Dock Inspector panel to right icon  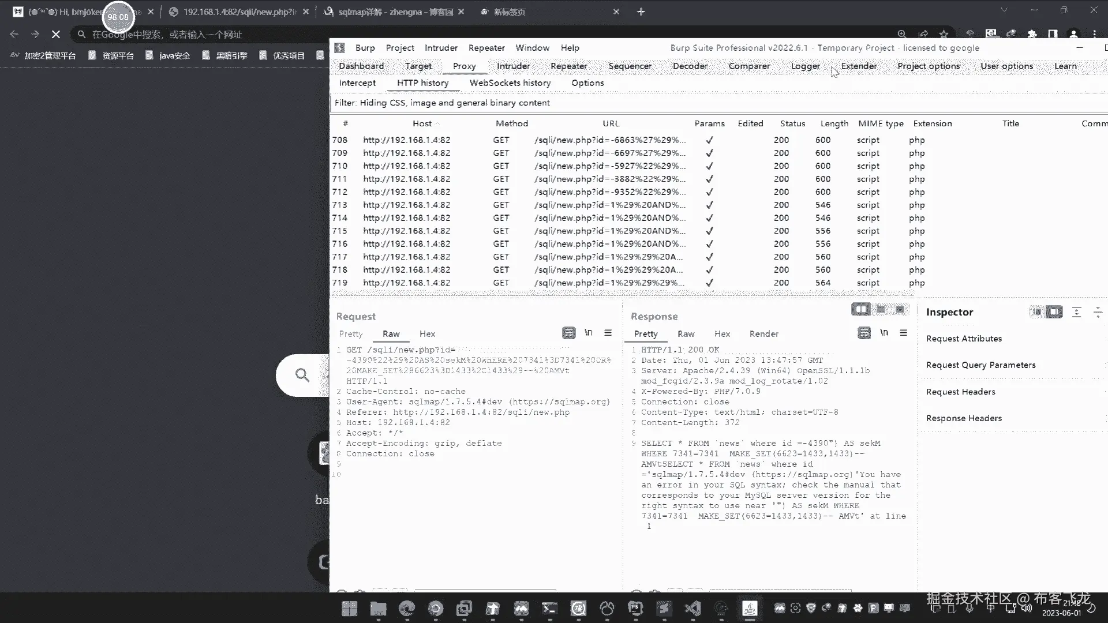tap(1054, 312)
